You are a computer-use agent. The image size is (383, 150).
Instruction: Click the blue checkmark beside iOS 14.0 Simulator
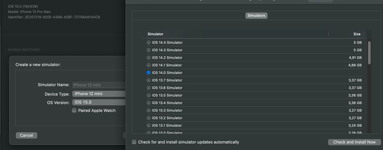148,72
